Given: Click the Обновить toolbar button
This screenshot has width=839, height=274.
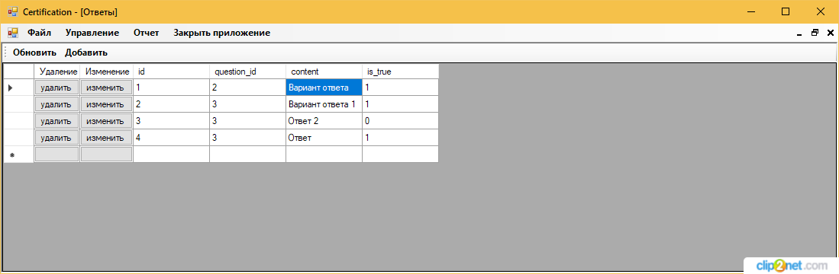Looking at the screenshot, I should coord(35,53).
